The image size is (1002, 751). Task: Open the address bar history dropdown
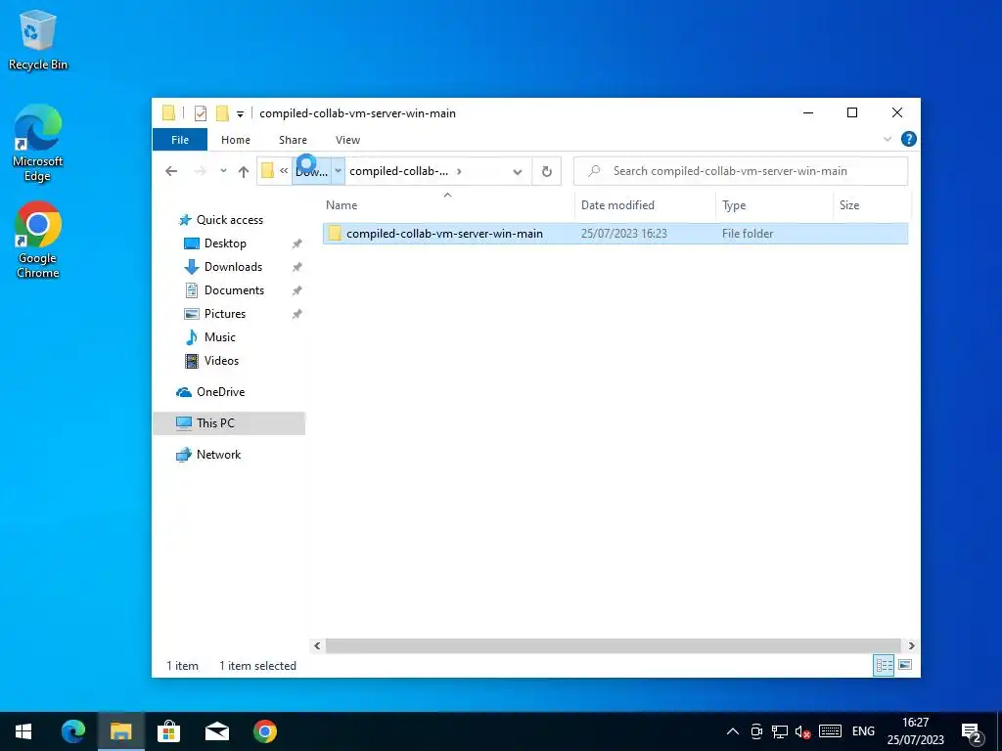(x=518, y=171)
